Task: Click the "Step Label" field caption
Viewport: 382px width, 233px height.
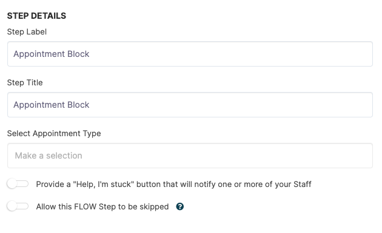Action: point(27,31)
